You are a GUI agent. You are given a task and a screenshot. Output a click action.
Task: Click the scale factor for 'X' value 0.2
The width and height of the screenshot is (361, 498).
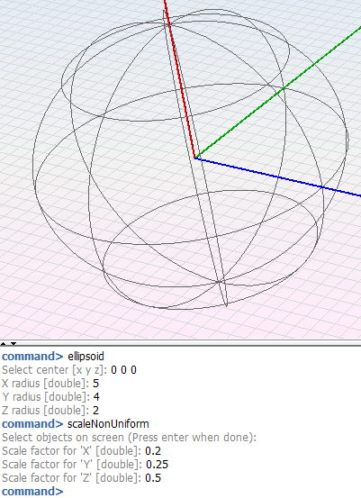pos(153,451)
